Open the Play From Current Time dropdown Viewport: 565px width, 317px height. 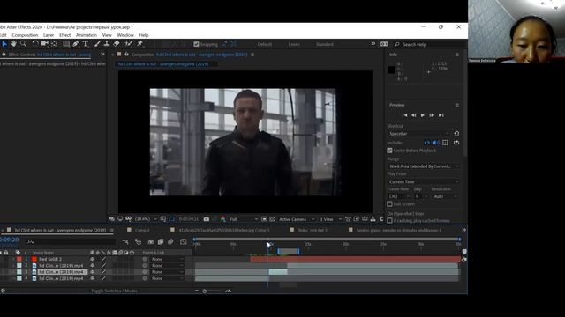pos(424,181)
